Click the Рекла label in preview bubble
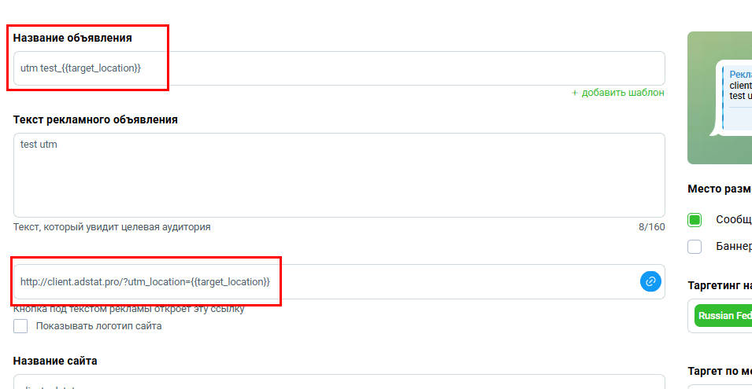 [740, 75]
